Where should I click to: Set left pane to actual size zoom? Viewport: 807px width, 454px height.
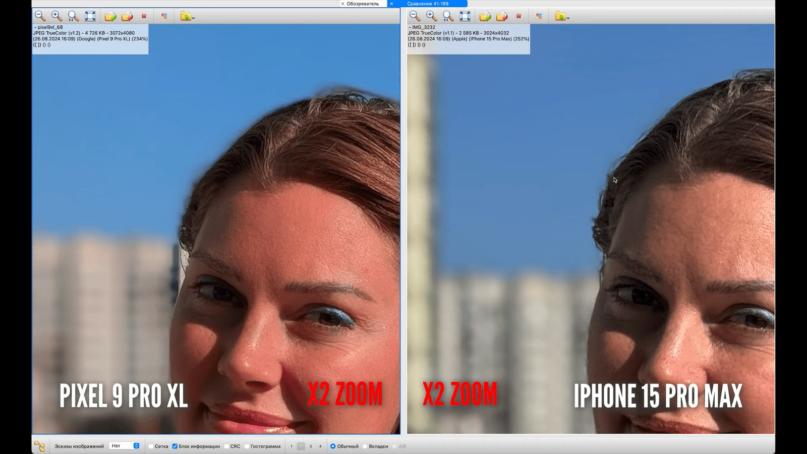pyautogui.click(x=73, y=16)
